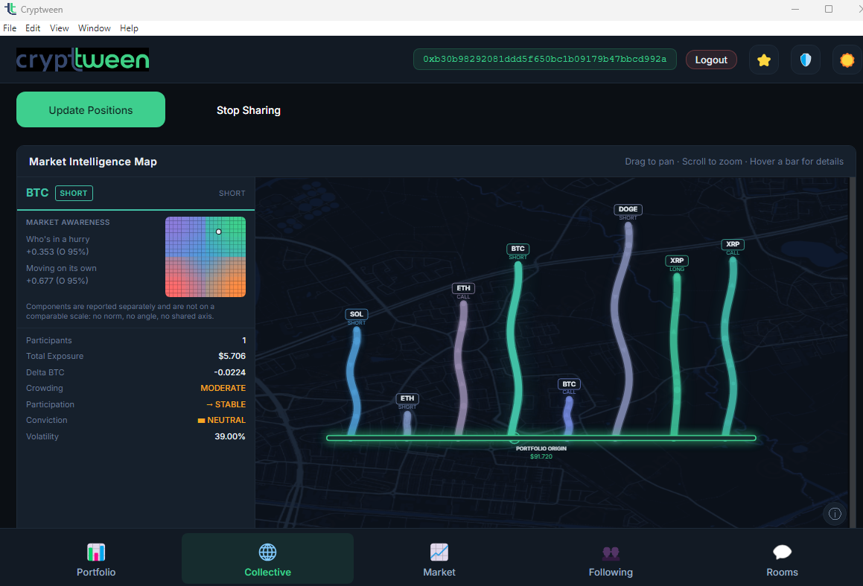Click the wallet address field
The image size is (863, 586).
coord(545,60)
